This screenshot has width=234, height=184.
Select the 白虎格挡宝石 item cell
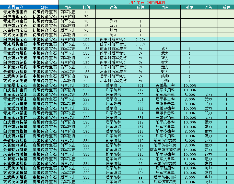pyautogui.click(x=15, y=90)
